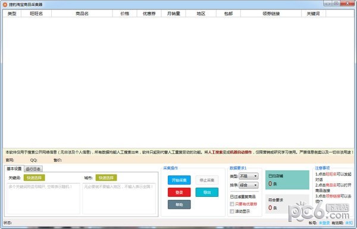This screenshot has height=229, width=357.
Task: Sort by the 月销量 column header
Action: (x=174, y=14)
